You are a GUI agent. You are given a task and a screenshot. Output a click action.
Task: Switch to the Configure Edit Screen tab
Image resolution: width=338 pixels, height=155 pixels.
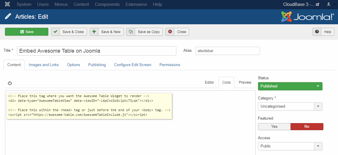[x=133, y=65]
